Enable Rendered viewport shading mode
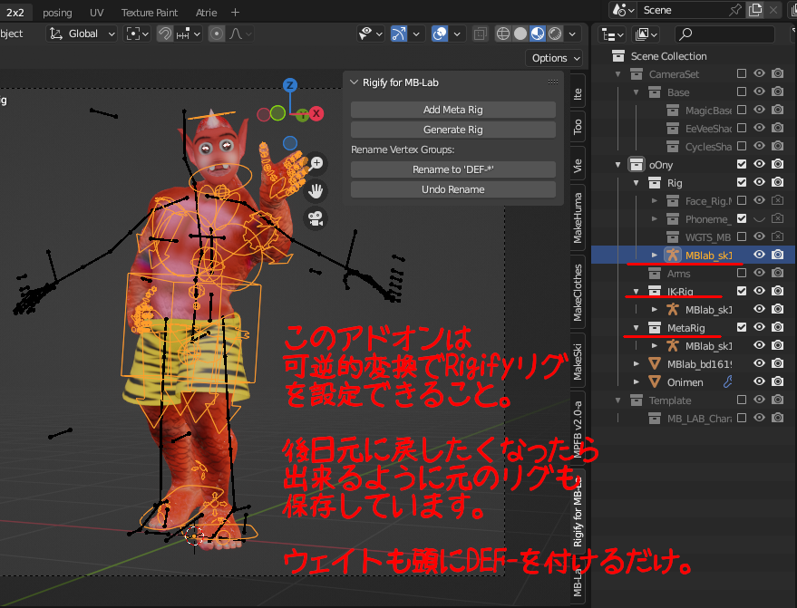Viewport: 797px width, 608px height. tap(556, 34)
